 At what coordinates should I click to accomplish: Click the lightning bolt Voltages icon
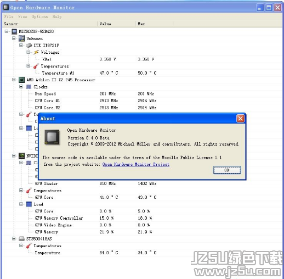click(36, 52)
